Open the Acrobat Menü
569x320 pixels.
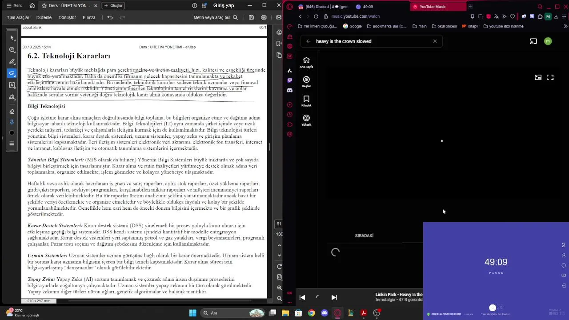tap(15, 6)
